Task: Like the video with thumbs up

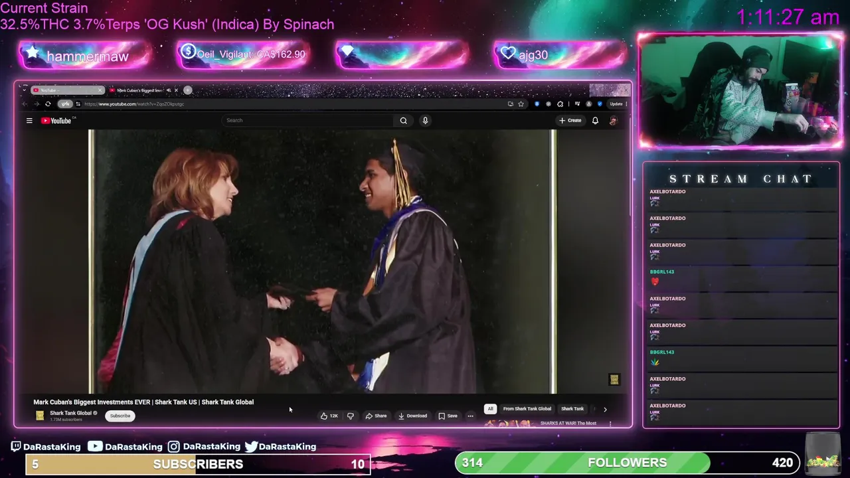Action: 329,416
